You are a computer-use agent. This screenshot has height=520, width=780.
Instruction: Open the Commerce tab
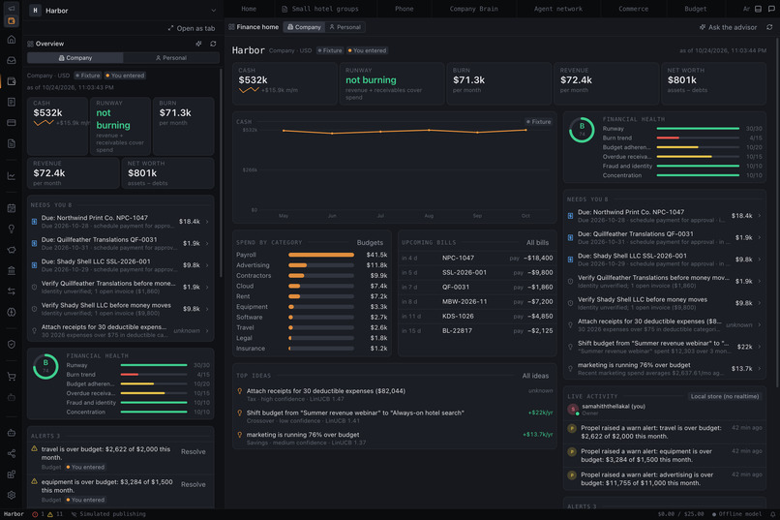click(x=633, y=9)
